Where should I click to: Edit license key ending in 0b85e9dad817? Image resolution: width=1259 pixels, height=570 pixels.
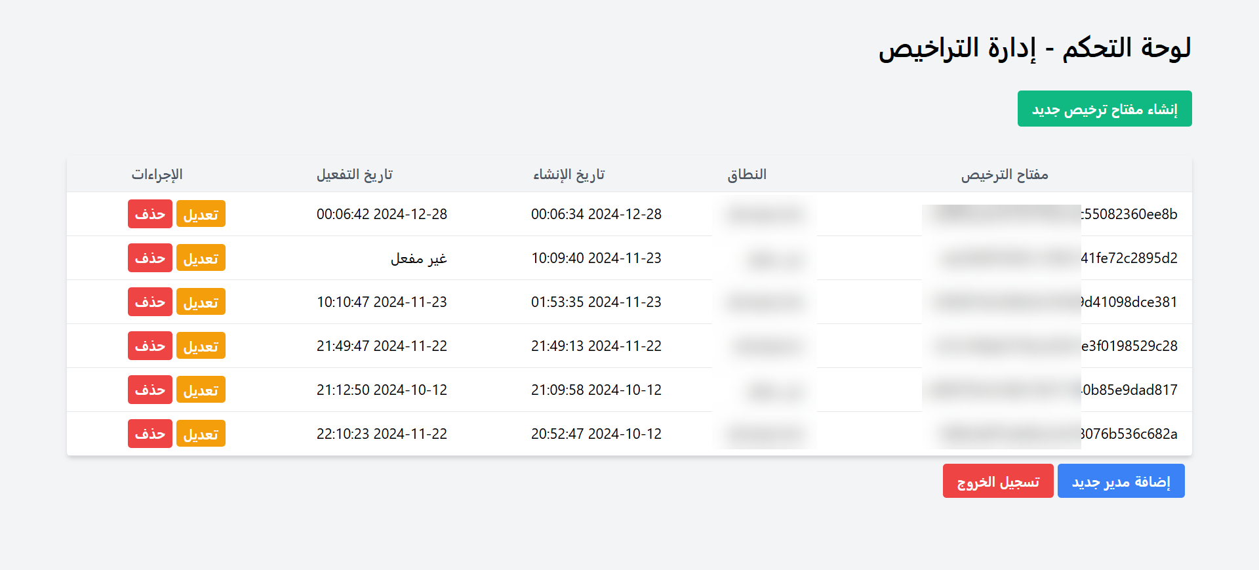point(201,390)
